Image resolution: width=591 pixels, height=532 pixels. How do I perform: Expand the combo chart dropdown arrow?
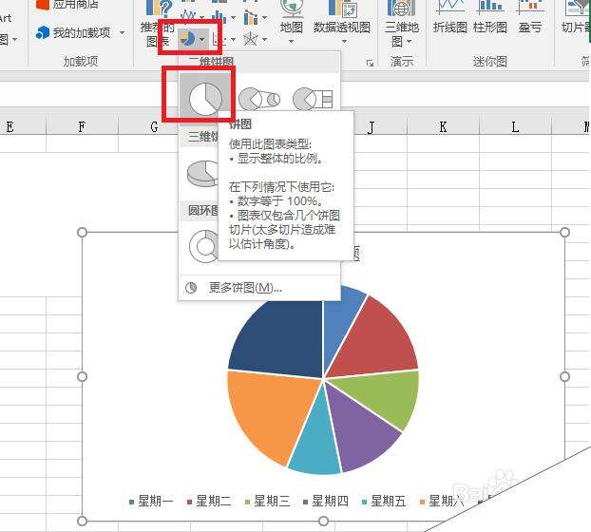[265, 17]
